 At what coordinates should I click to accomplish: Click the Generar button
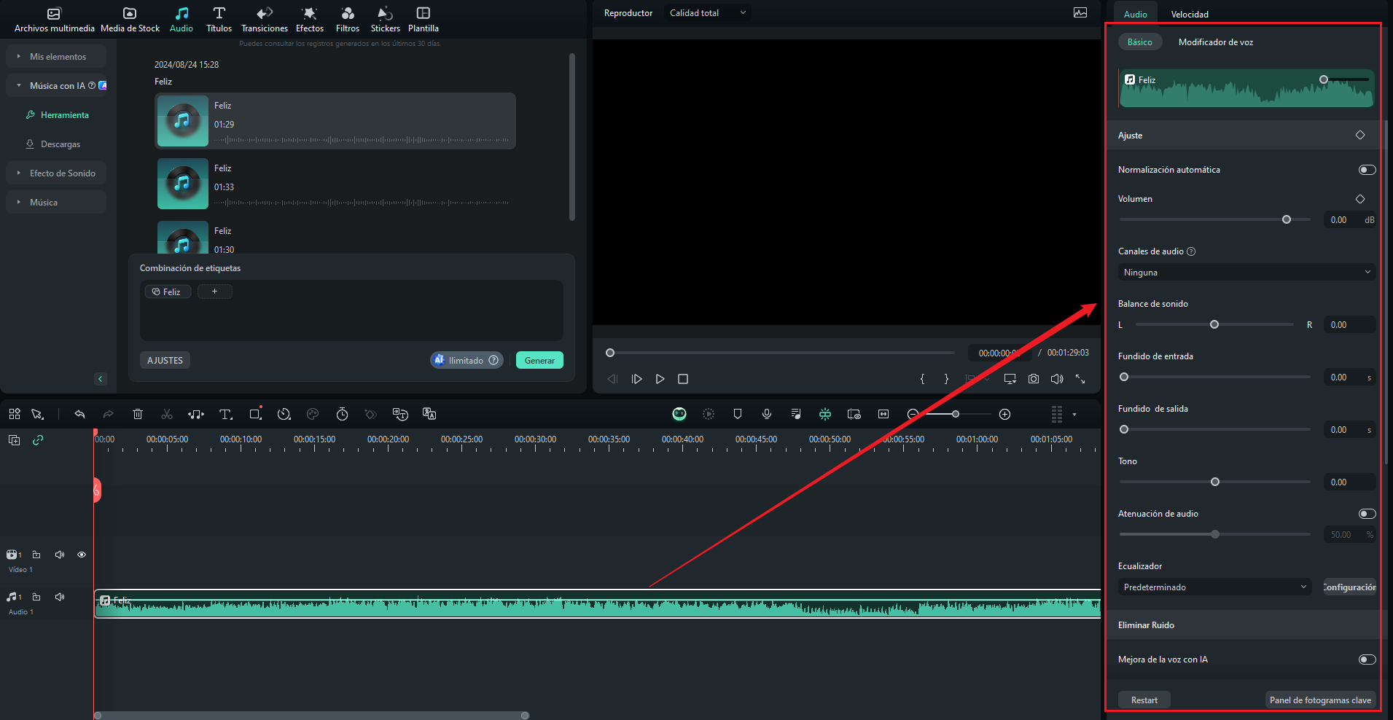(x=539, y=360)
